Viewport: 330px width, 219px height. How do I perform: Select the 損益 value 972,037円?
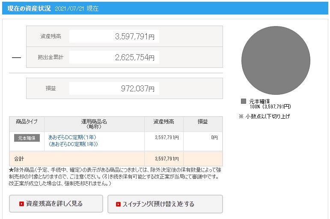tap(137, 88)
